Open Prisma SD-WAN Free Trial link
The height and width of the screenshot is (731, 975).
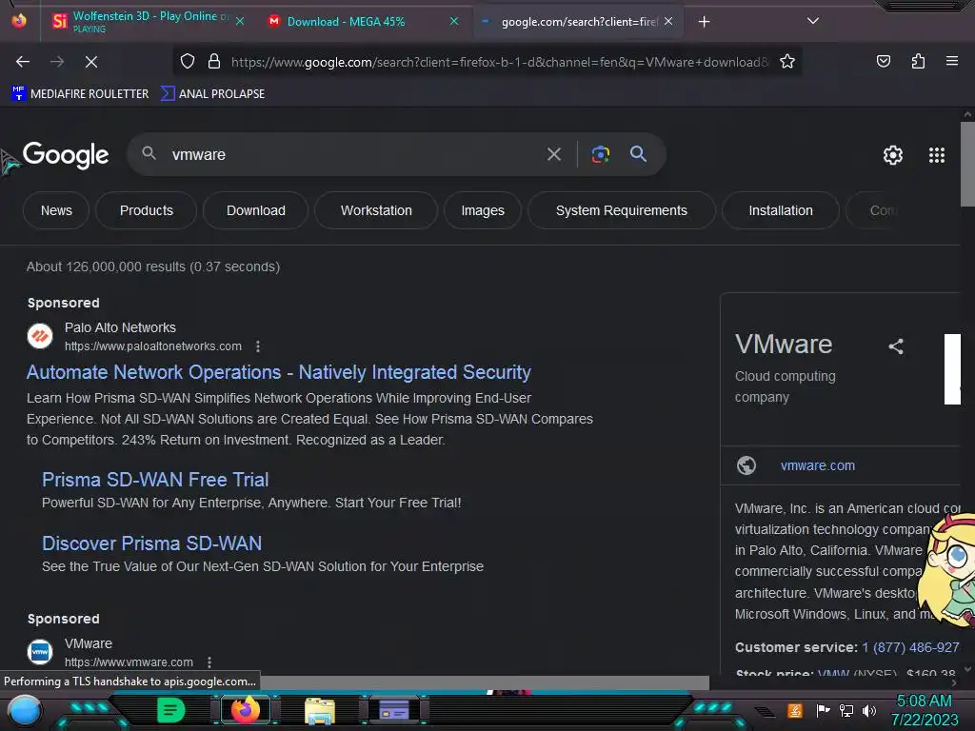coord(155,480)
